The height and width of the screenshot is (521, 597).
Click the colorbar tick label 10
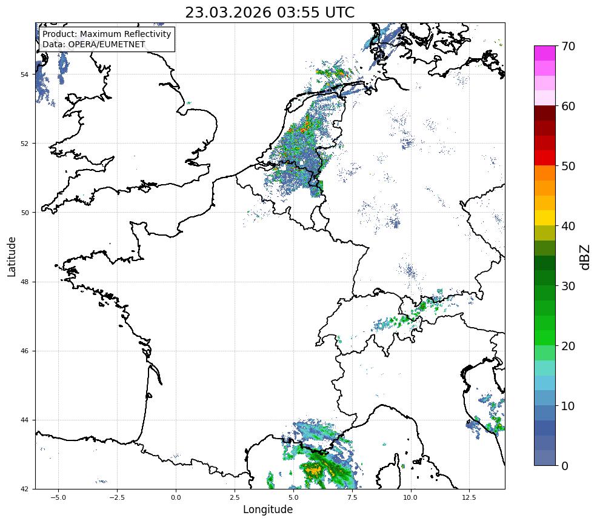(x=568, y=406)
